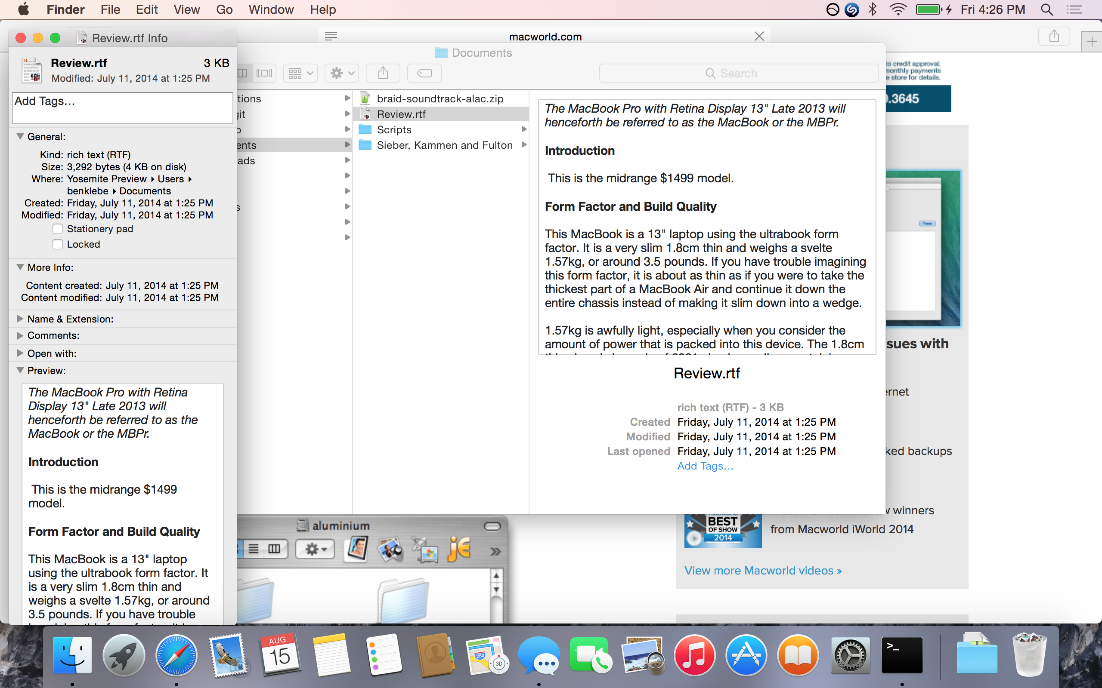Select braid-soundtrack-alac.zip file

[440, 99]
